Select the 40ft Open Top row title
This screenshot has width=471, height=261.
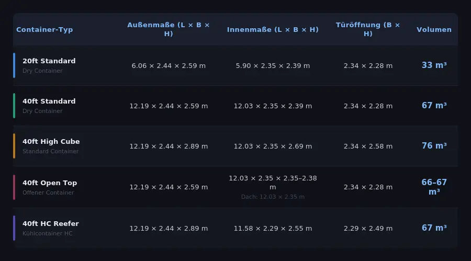tap(50, 183)
